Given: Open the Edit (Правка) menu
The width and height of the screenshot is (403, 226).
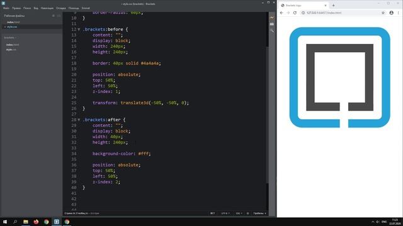Looking at the screenshot, I should [x=16, y=8].
